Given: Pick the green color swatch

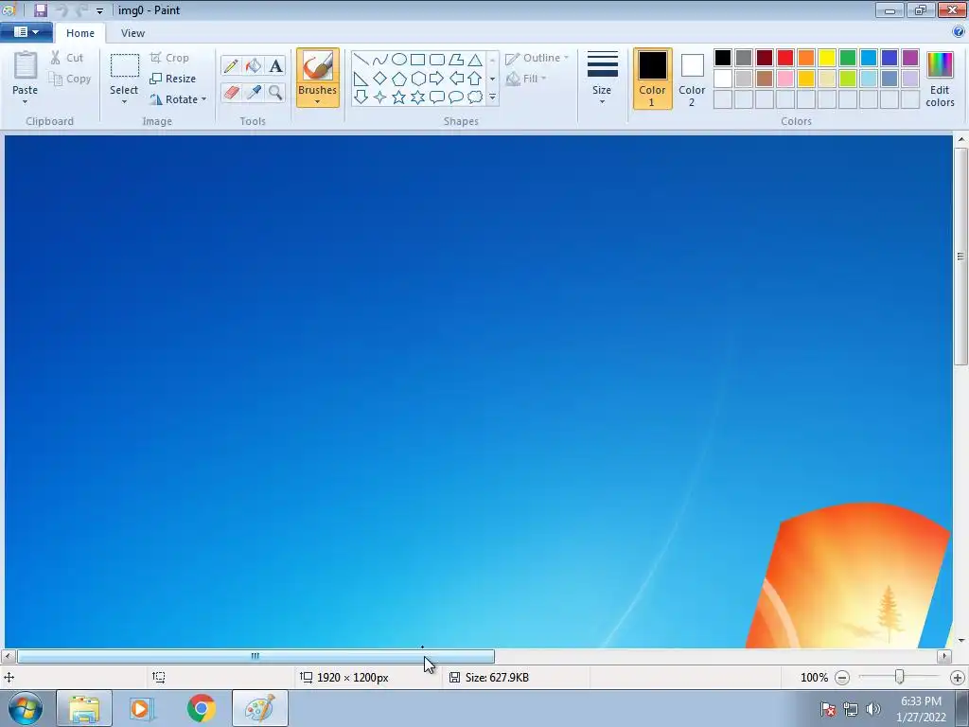Looking at the screenshot, I should pos(847,58).
